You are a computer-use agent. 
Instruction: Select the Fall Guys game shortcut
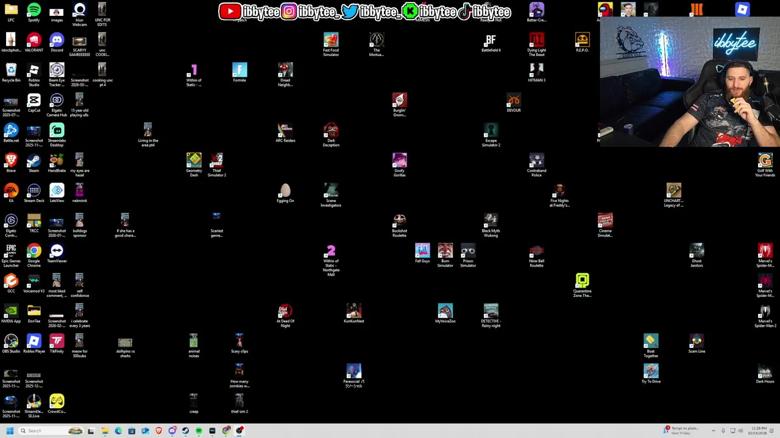pos(422,254)
